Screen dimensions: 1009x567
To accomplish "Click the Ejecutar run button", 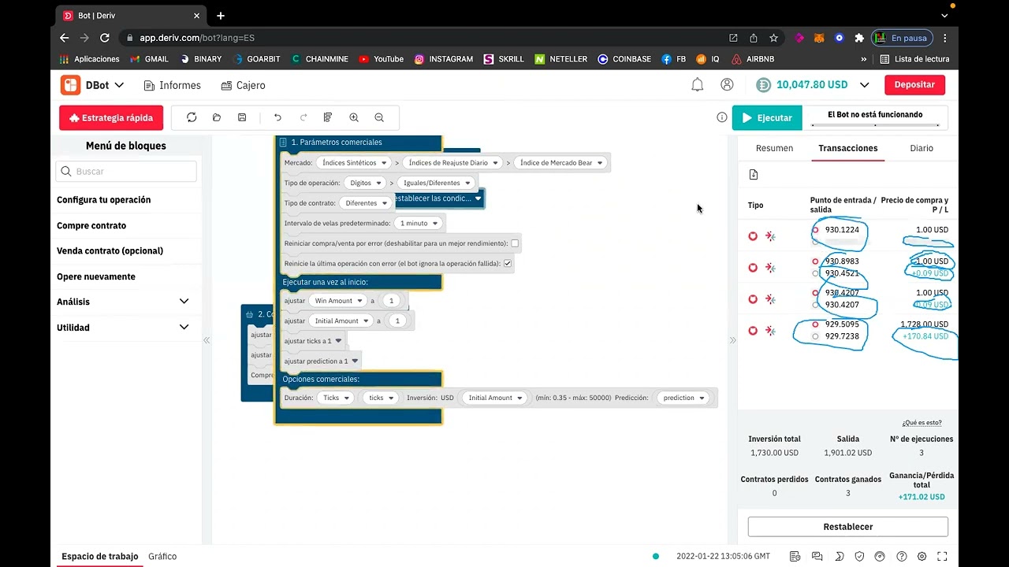I will (x=767, y=117).
